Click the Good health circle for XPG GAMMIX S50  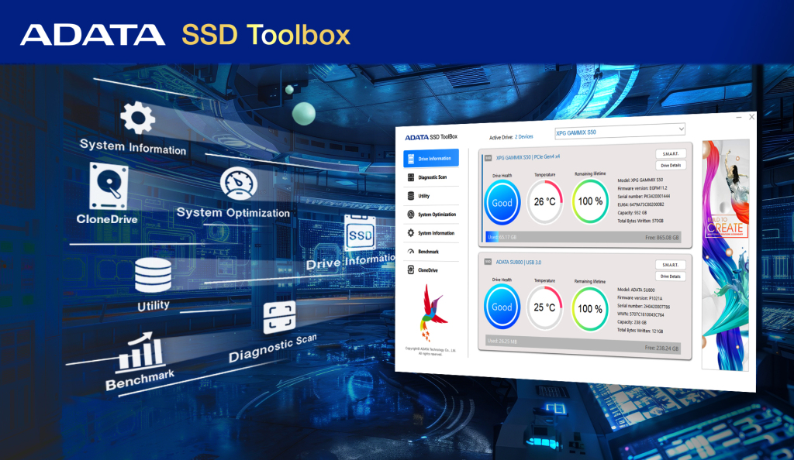(502, 203)
